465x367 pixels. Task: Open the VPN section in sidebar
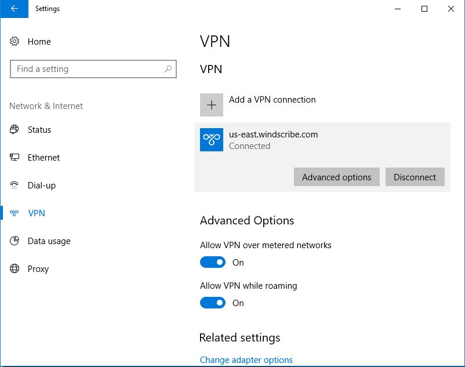click(x=36, y=213)
